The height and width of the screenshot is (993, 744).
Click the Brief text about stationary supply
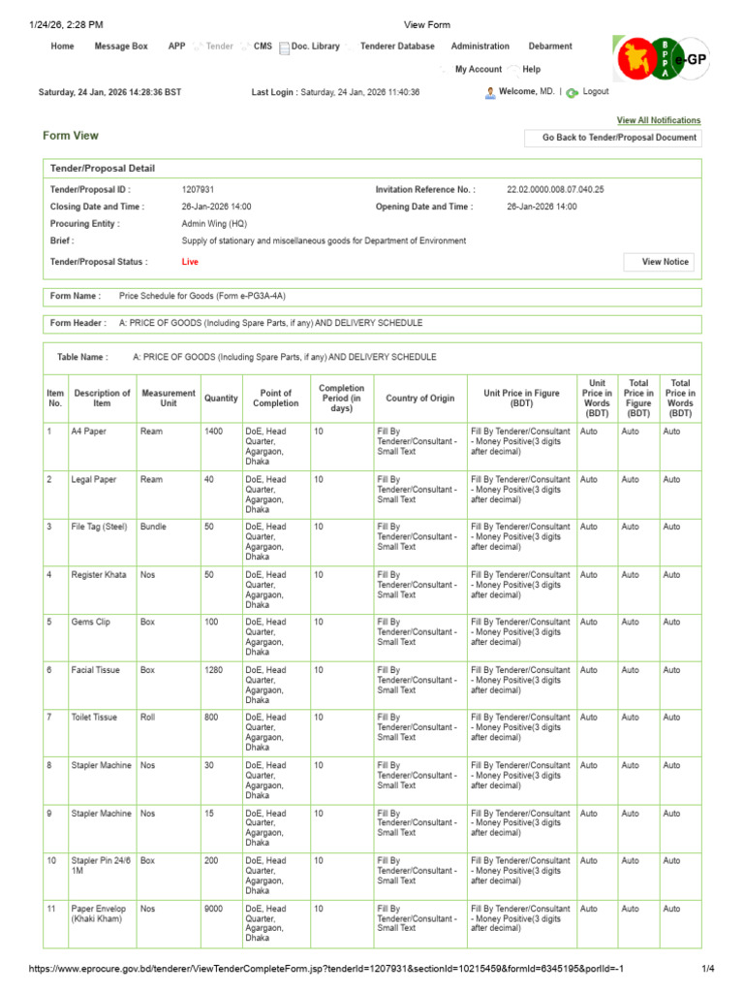point(324,240)
